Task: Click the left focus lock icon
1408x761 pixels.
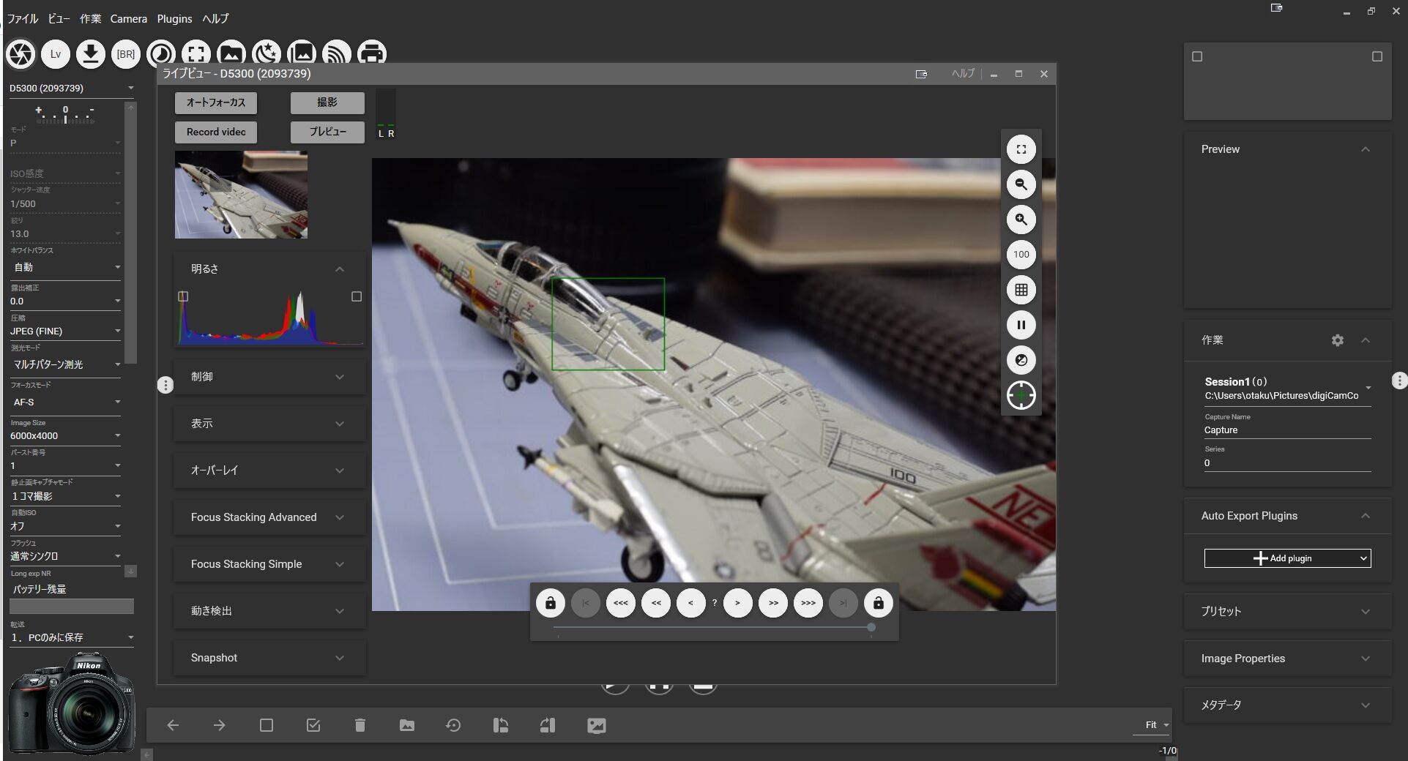Action: tap(551, 603)
